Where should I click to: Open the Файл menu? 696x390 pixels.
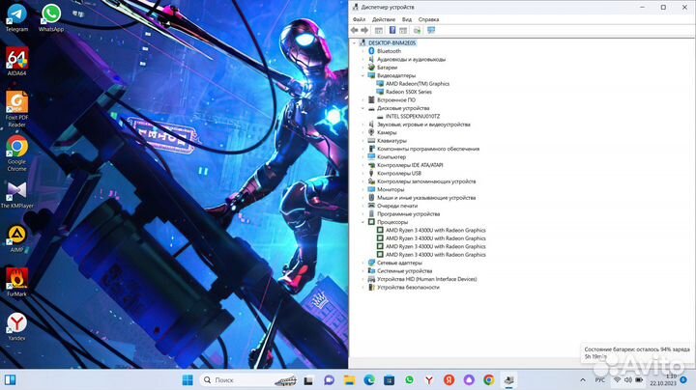[x=359, y=19]
